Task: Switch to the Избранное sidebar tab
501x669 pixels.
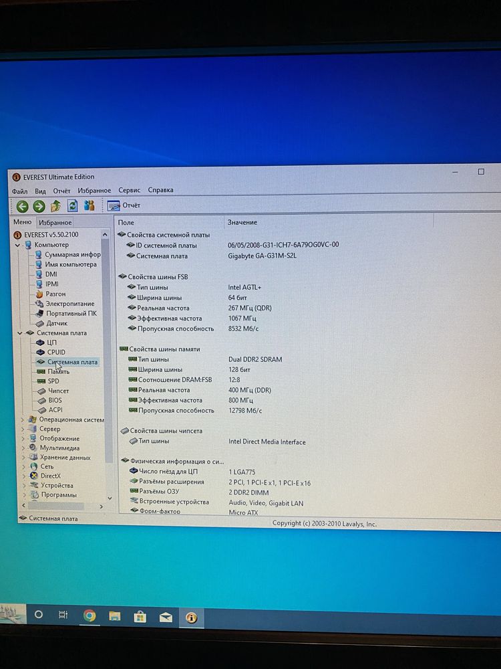Action: pyautogui.click(x=55, y=222)
